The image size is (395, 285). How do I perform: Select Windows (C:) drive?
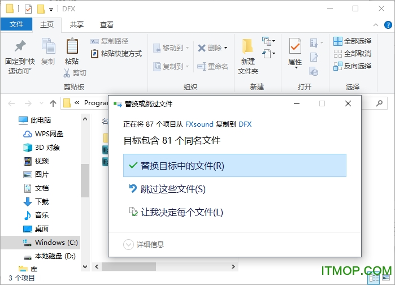click(40, 243)
